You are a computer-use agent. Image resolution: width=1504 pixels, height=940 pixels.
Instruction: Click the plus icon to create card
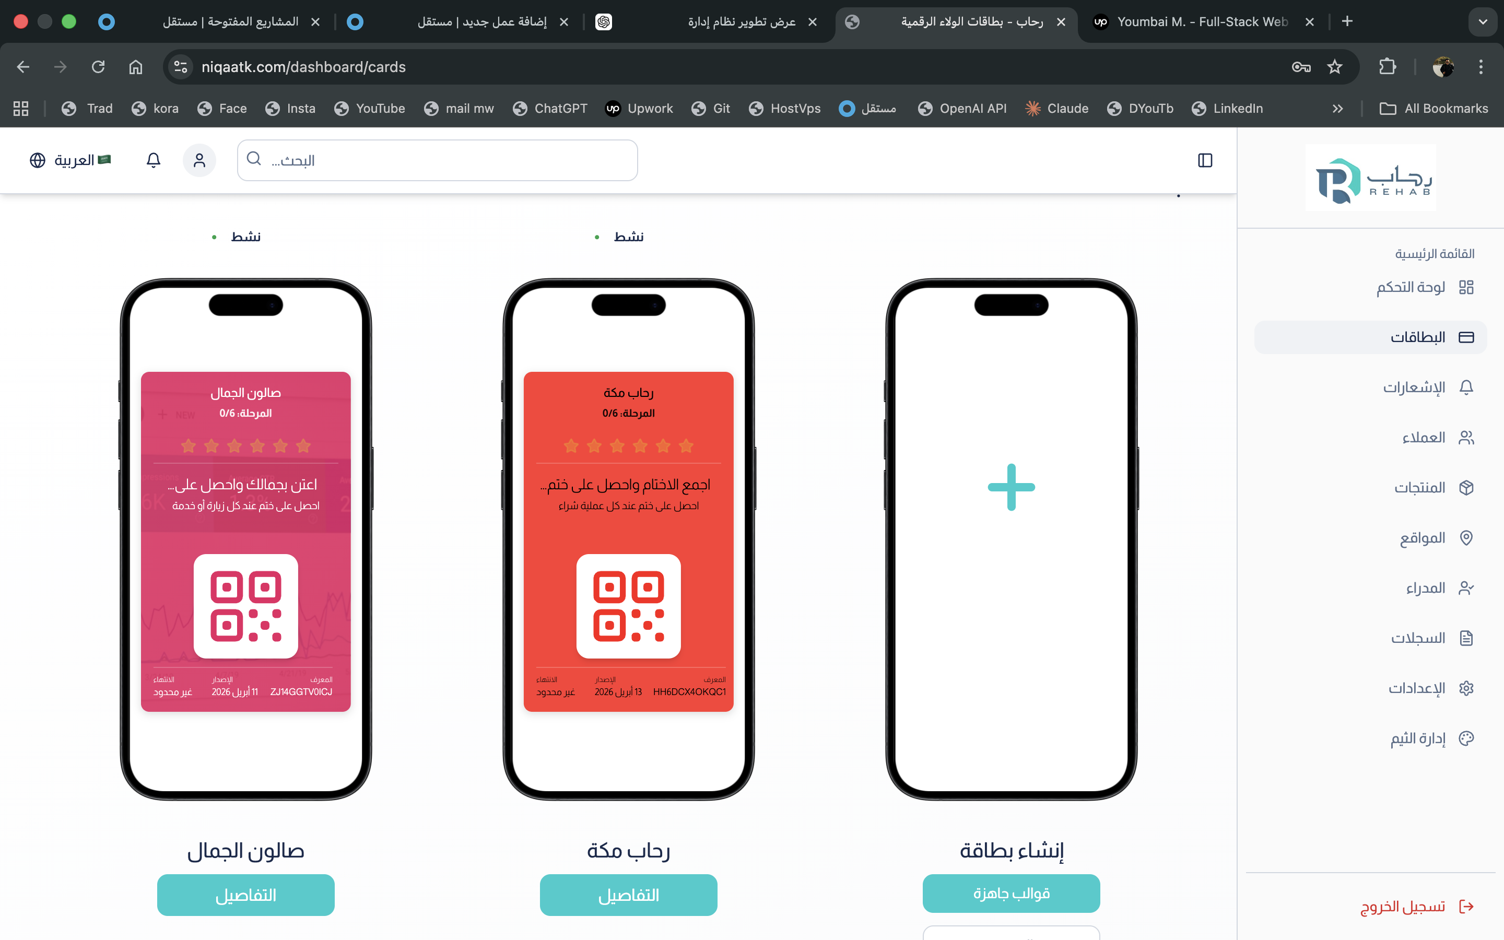1011,487
